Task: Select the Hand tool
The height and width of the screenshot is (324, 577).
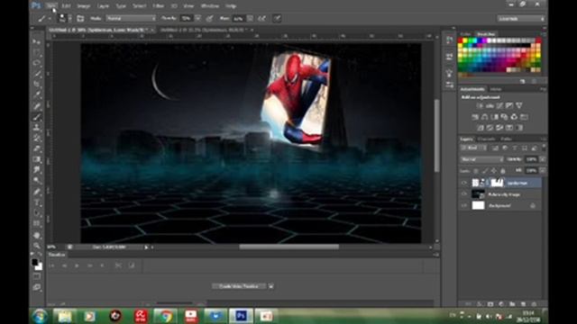Action: pos(37,235)
